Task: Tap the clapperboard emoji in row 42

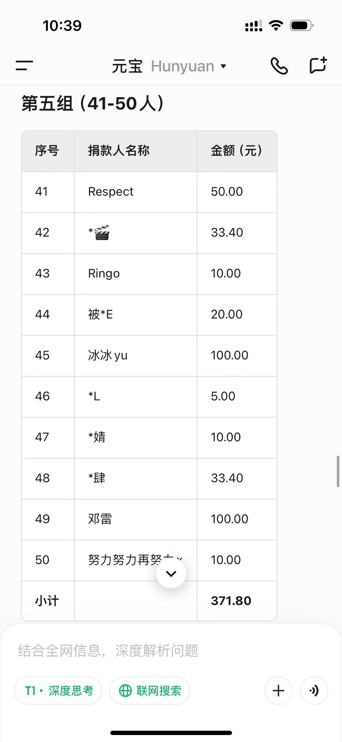Action: 102,233
